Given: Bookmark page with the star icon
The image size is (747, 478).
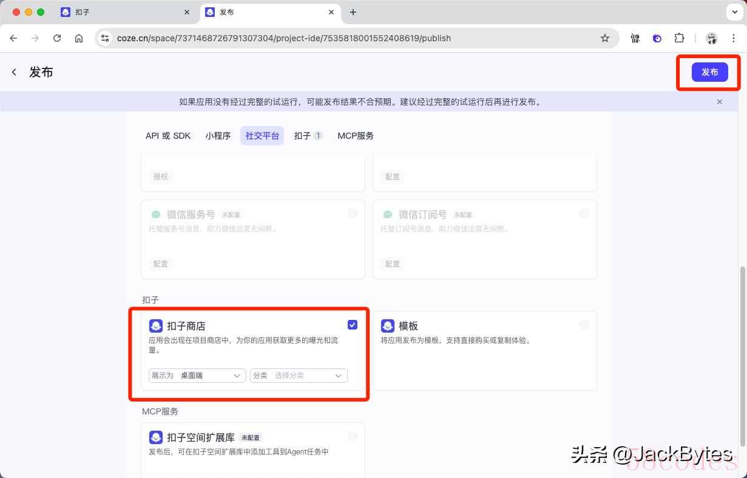Looking at the screenshot, I should coord(604,38).
